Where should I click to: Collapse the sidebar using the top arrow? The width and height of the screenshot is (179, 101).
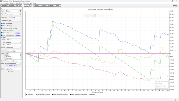pos(2,8)
